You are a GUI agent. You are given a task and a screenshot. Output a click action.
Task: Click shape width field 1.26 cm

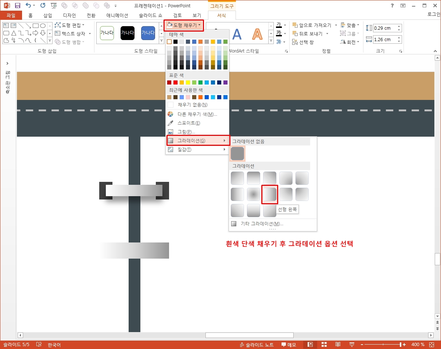coord(384,40)
